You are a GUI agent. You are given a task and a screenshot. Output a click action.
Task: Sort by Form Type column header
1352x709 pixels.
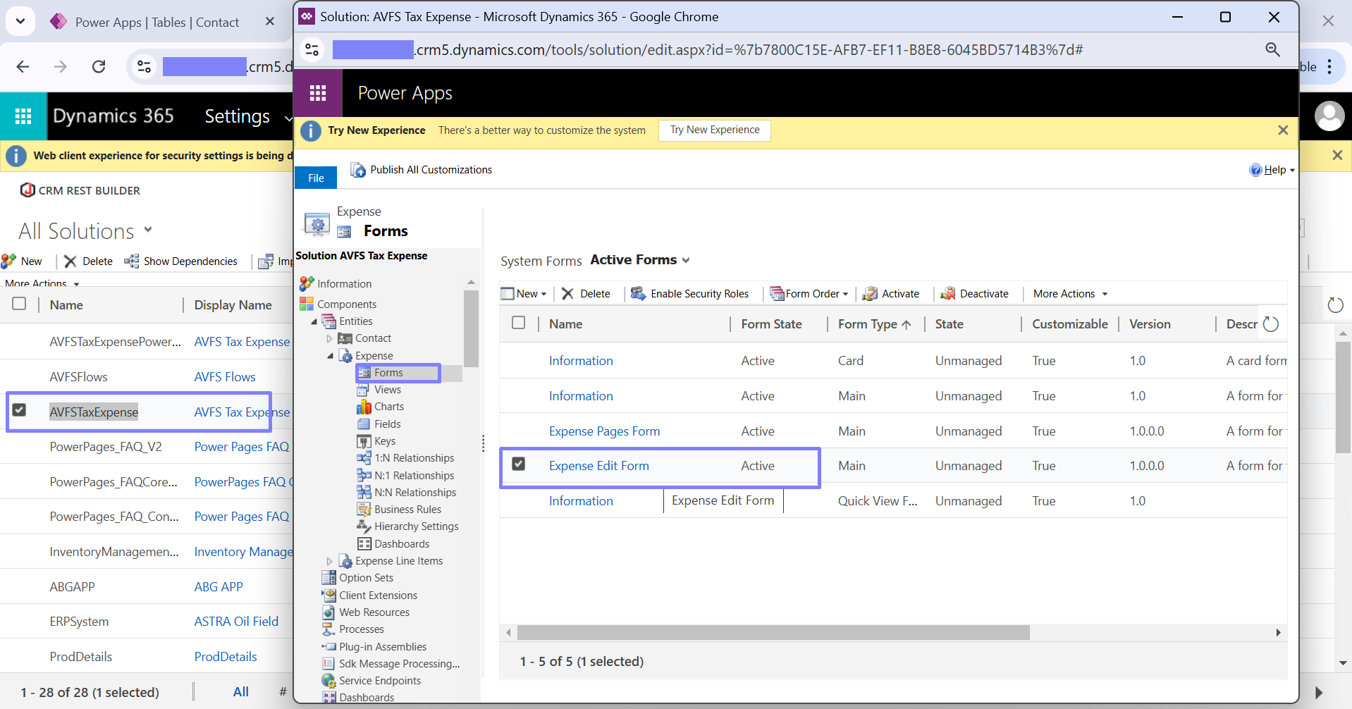pyautogui.click(x=874, y=324)
